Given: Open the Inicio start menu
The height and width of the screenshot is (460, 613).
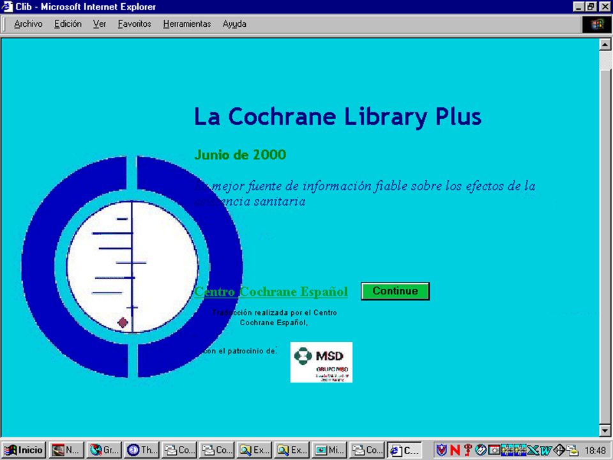Looking at the screenshot, I should point(24,450).
